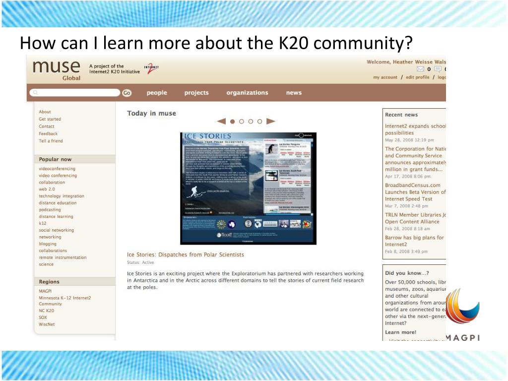The image size is (508, 381).
Task: Select the blogging tag
Action: tap(48, 244)
